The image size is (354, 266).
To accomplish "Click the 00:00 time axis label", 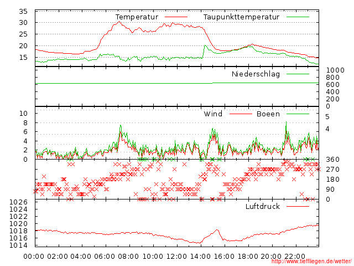I will point(34,257).
